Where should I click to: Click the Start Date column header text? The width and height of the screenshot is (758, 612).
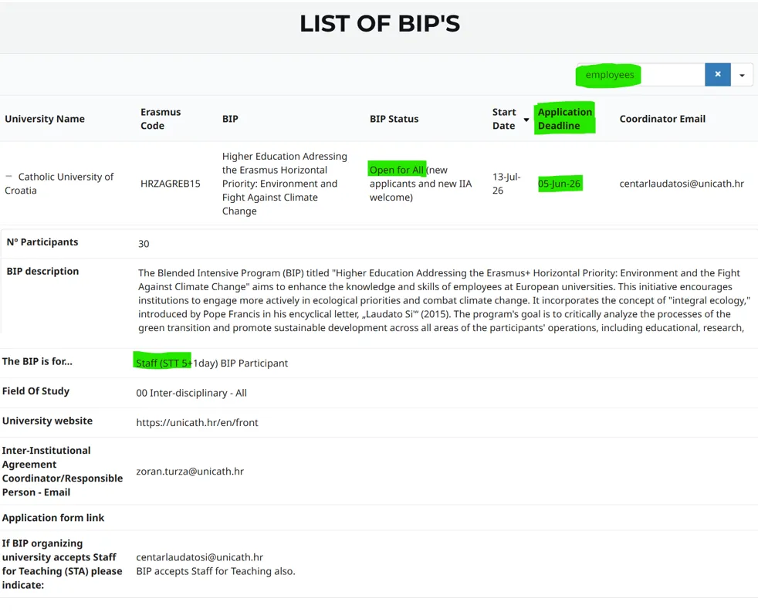pyautogui.click(x=504, y=119)
